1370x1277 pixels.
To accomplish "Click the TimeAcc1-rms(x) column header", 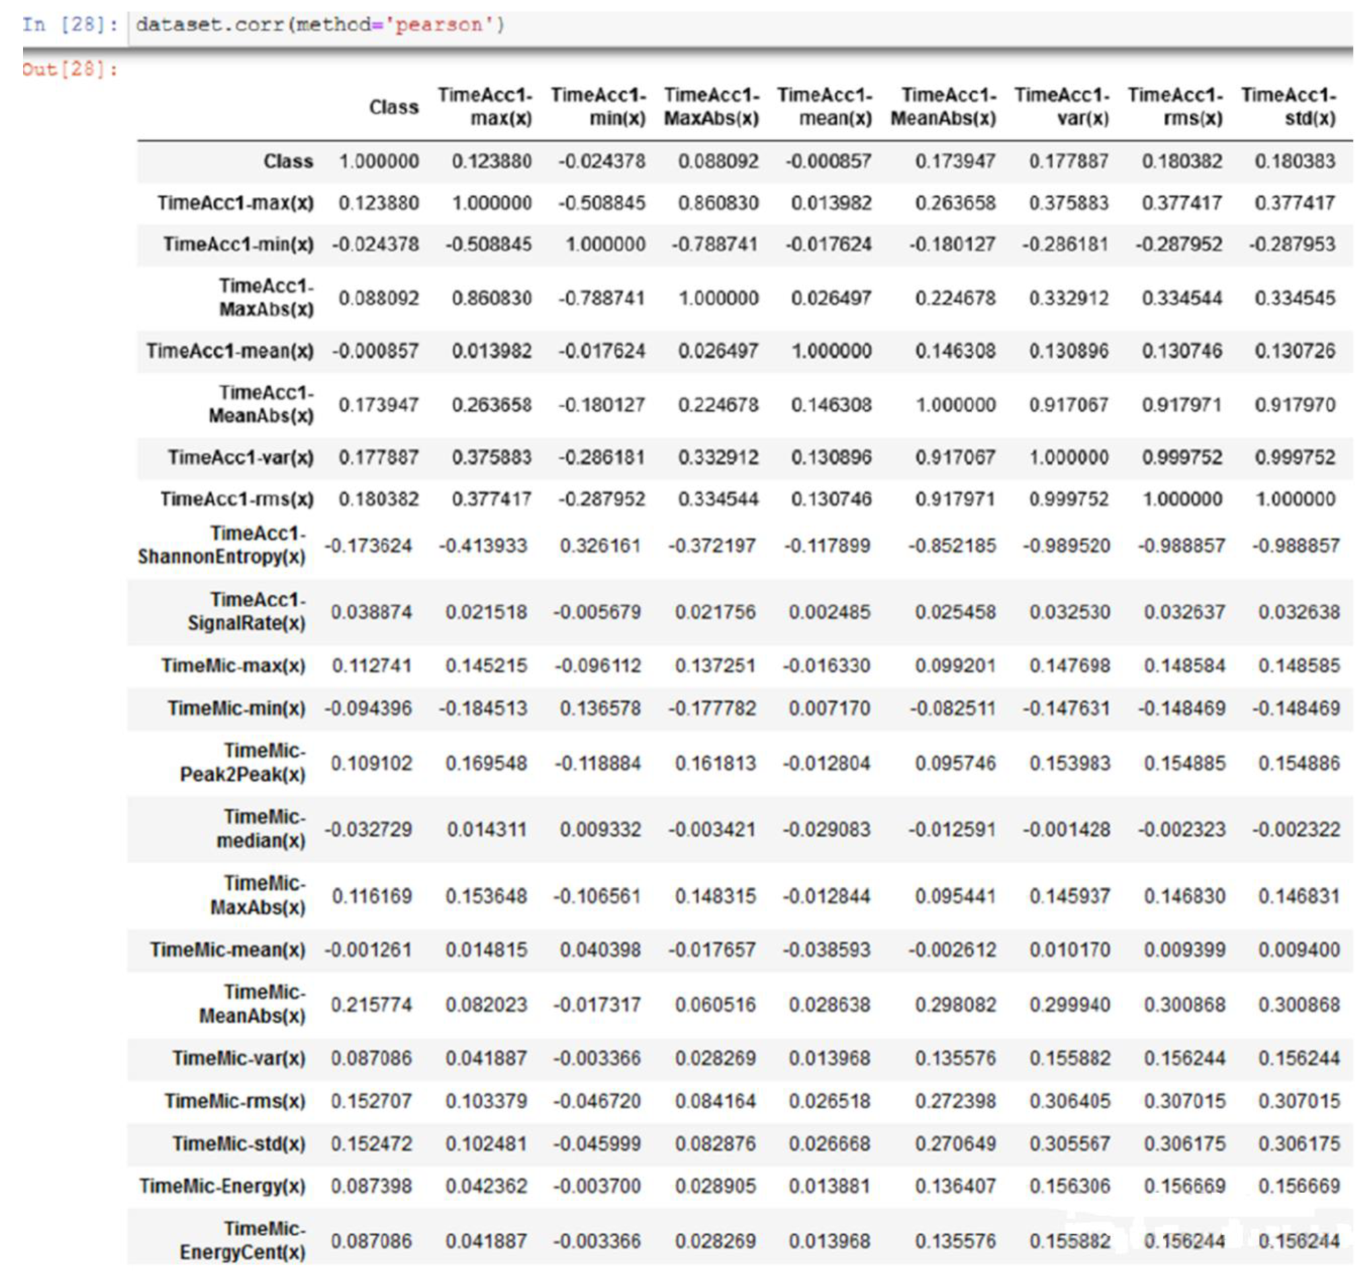I will point(1175,107).
